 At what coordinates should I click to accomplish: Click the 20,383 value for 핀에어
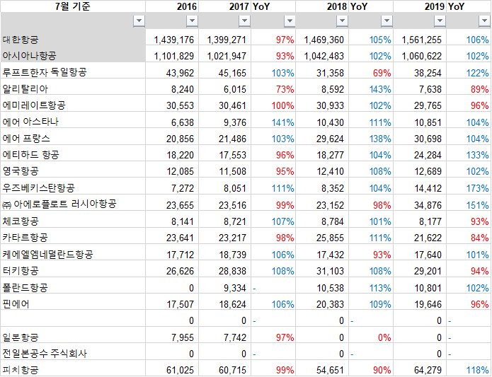click(x=330, y=304)
